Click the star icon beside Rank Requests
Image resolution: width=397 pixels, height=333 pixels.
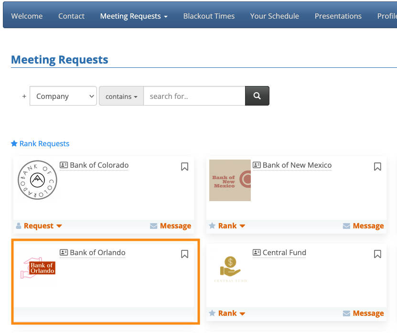point(14,143)
